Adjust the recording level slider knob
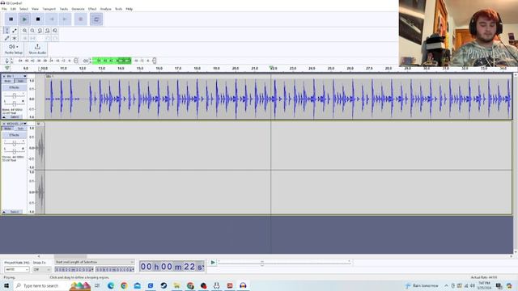Screen dimensions: 518x291 click(x=76, y=61)
